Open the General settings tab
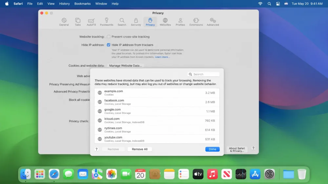 pyautogui.click(x=64, y=22)
